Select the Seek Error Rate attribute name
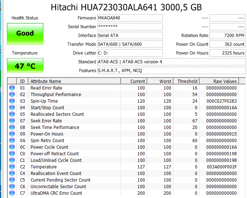Screen dimensions: 247x198 (x=46, y=121)
